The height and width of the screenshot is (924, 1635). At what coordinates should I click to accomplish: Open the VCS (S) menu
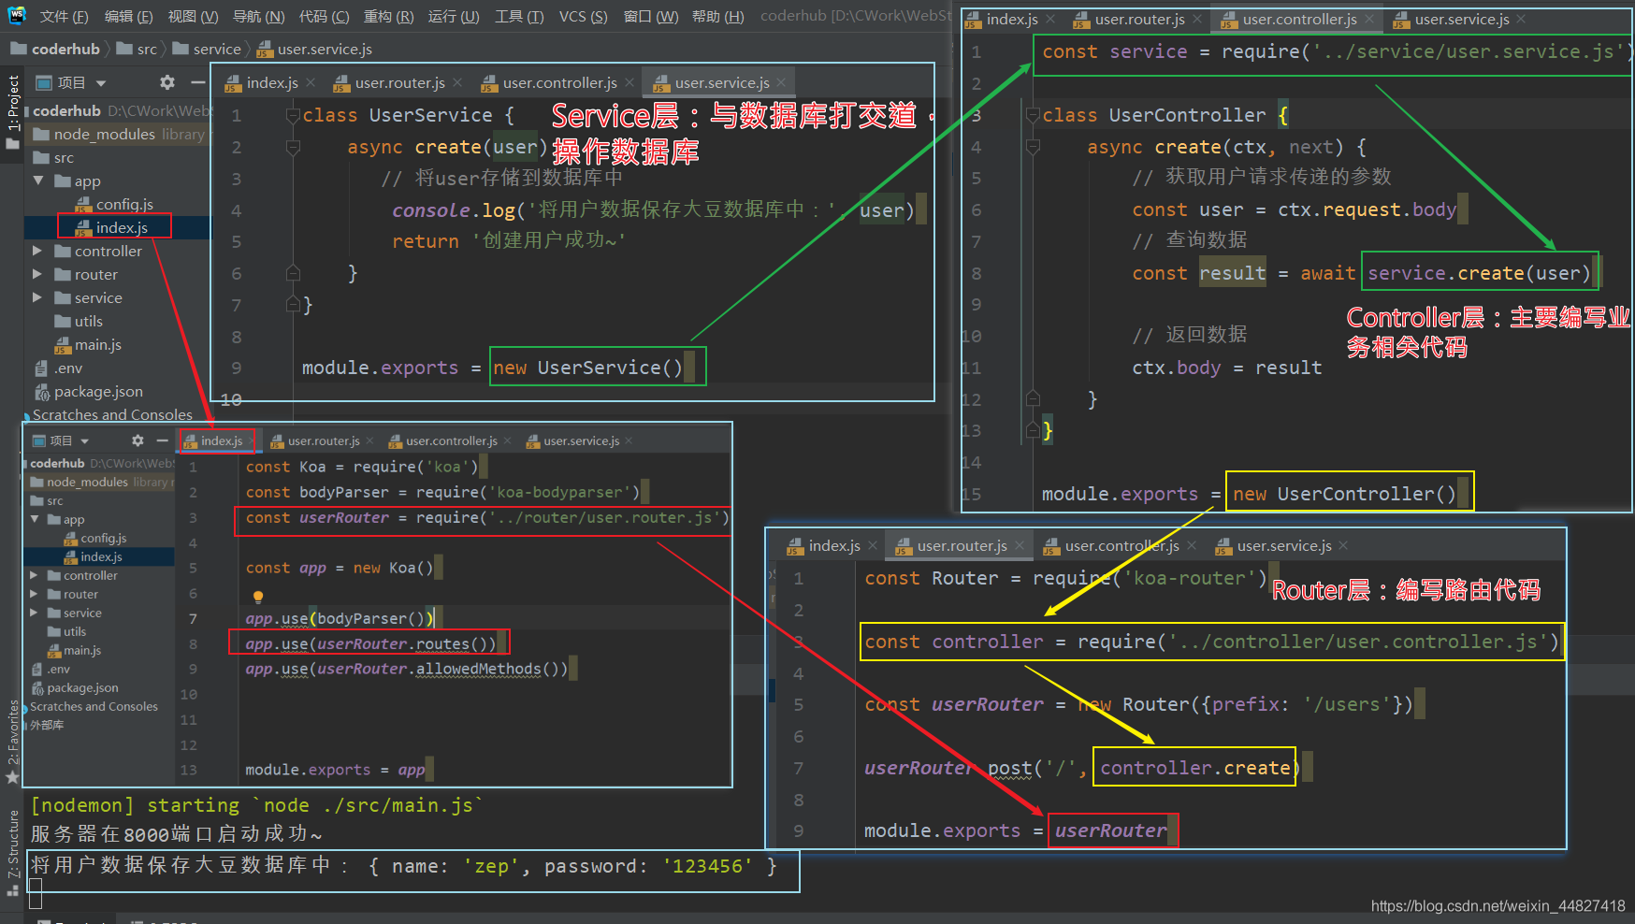(x=583, y=17)
